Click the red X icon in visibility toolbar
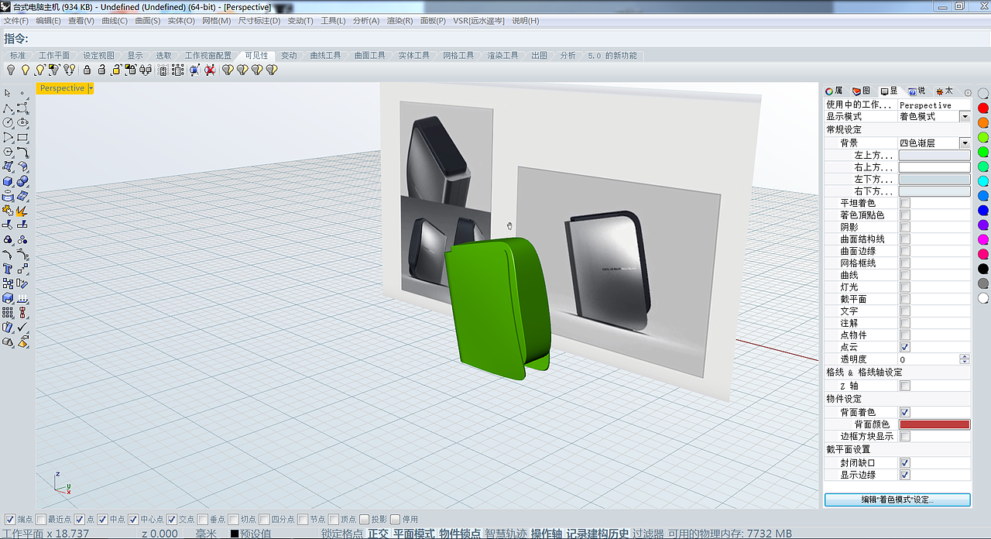 click(x=210, y=70)
